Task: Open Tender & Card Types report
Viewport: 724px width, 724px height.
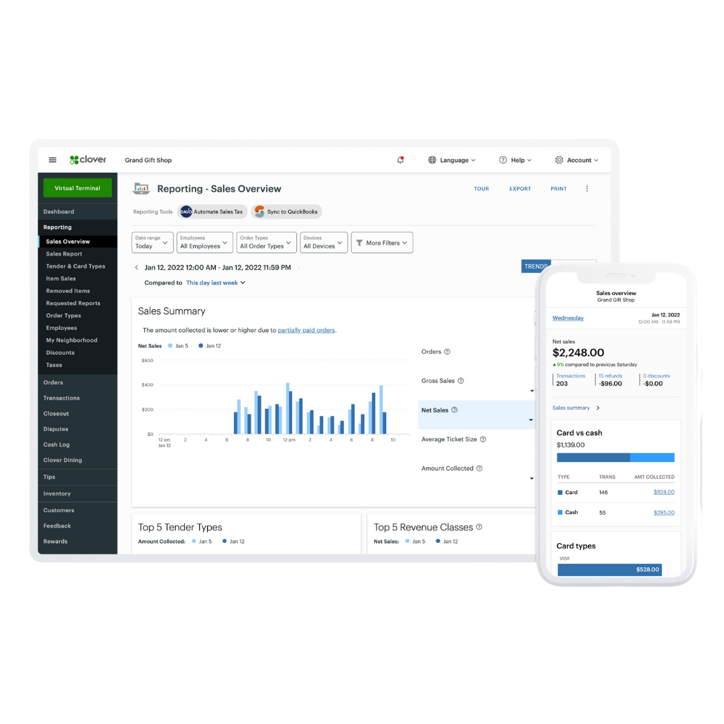Action: pos(76,266)
